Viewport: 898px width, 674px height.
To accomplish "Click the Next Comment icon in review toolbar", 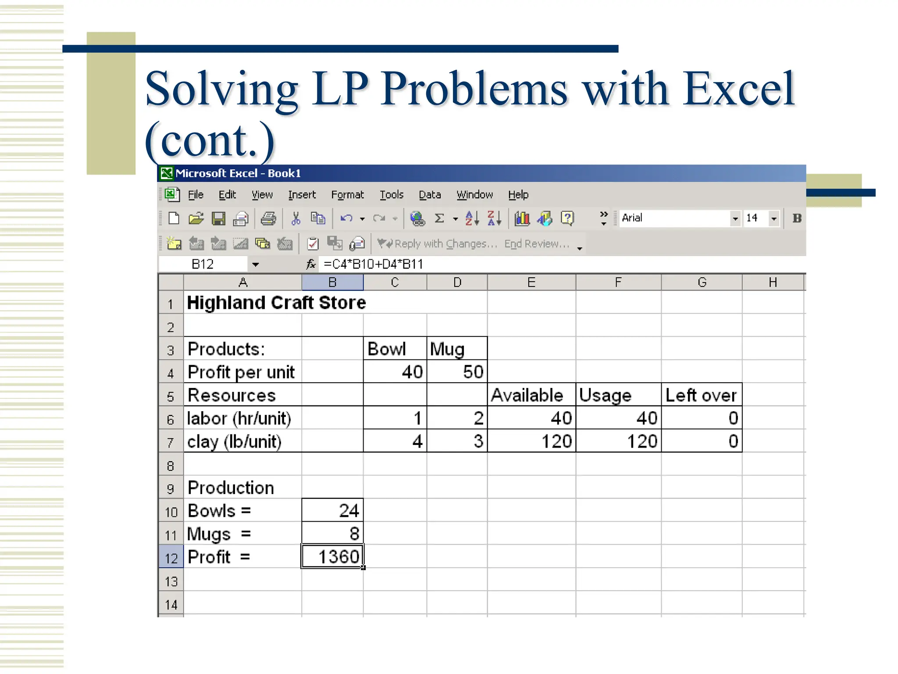I will (218, 243).
